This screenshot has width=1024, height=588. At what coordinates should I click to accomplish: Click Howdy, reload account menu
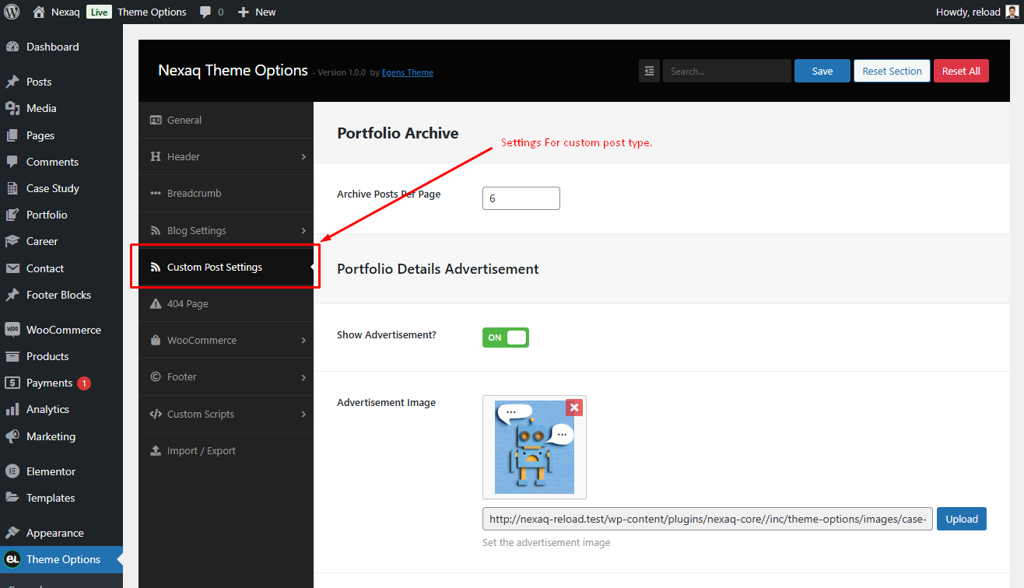tap(977, 12)
